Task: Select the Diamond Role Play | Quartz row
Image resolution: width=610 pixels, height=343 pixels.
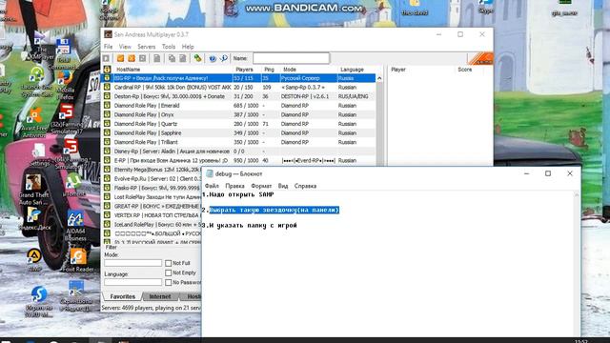Action: (x=238, y=124)
